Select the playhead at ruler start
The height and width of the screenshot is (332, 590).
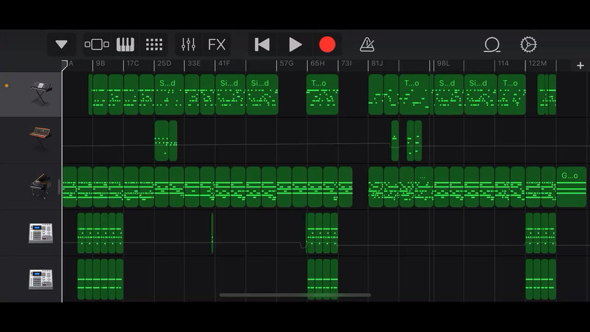tap(65, 65)
